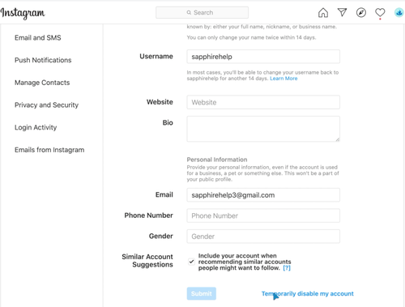Image resolution: width=405 pixels, height=307 pixels.
Task: Open direct messages paper plane icon
Action: click(x=342, y=12)
